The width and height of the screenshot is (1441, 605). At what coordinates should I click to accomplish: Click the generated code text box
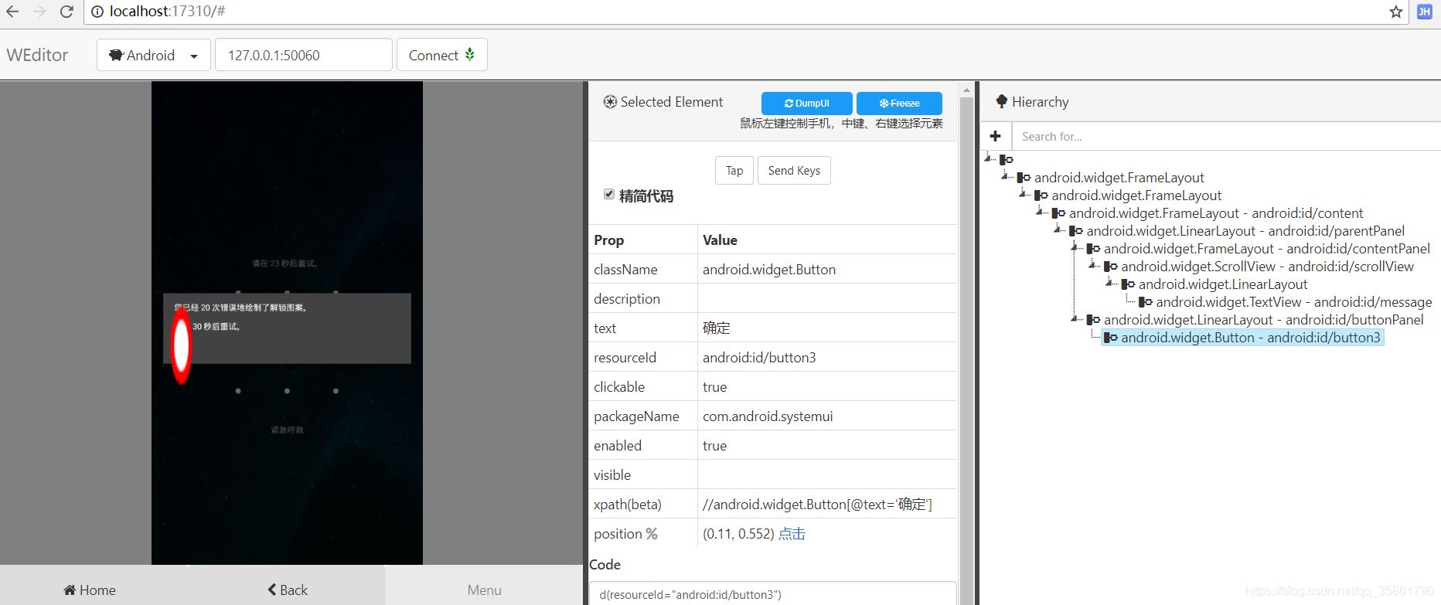point(773,593)
